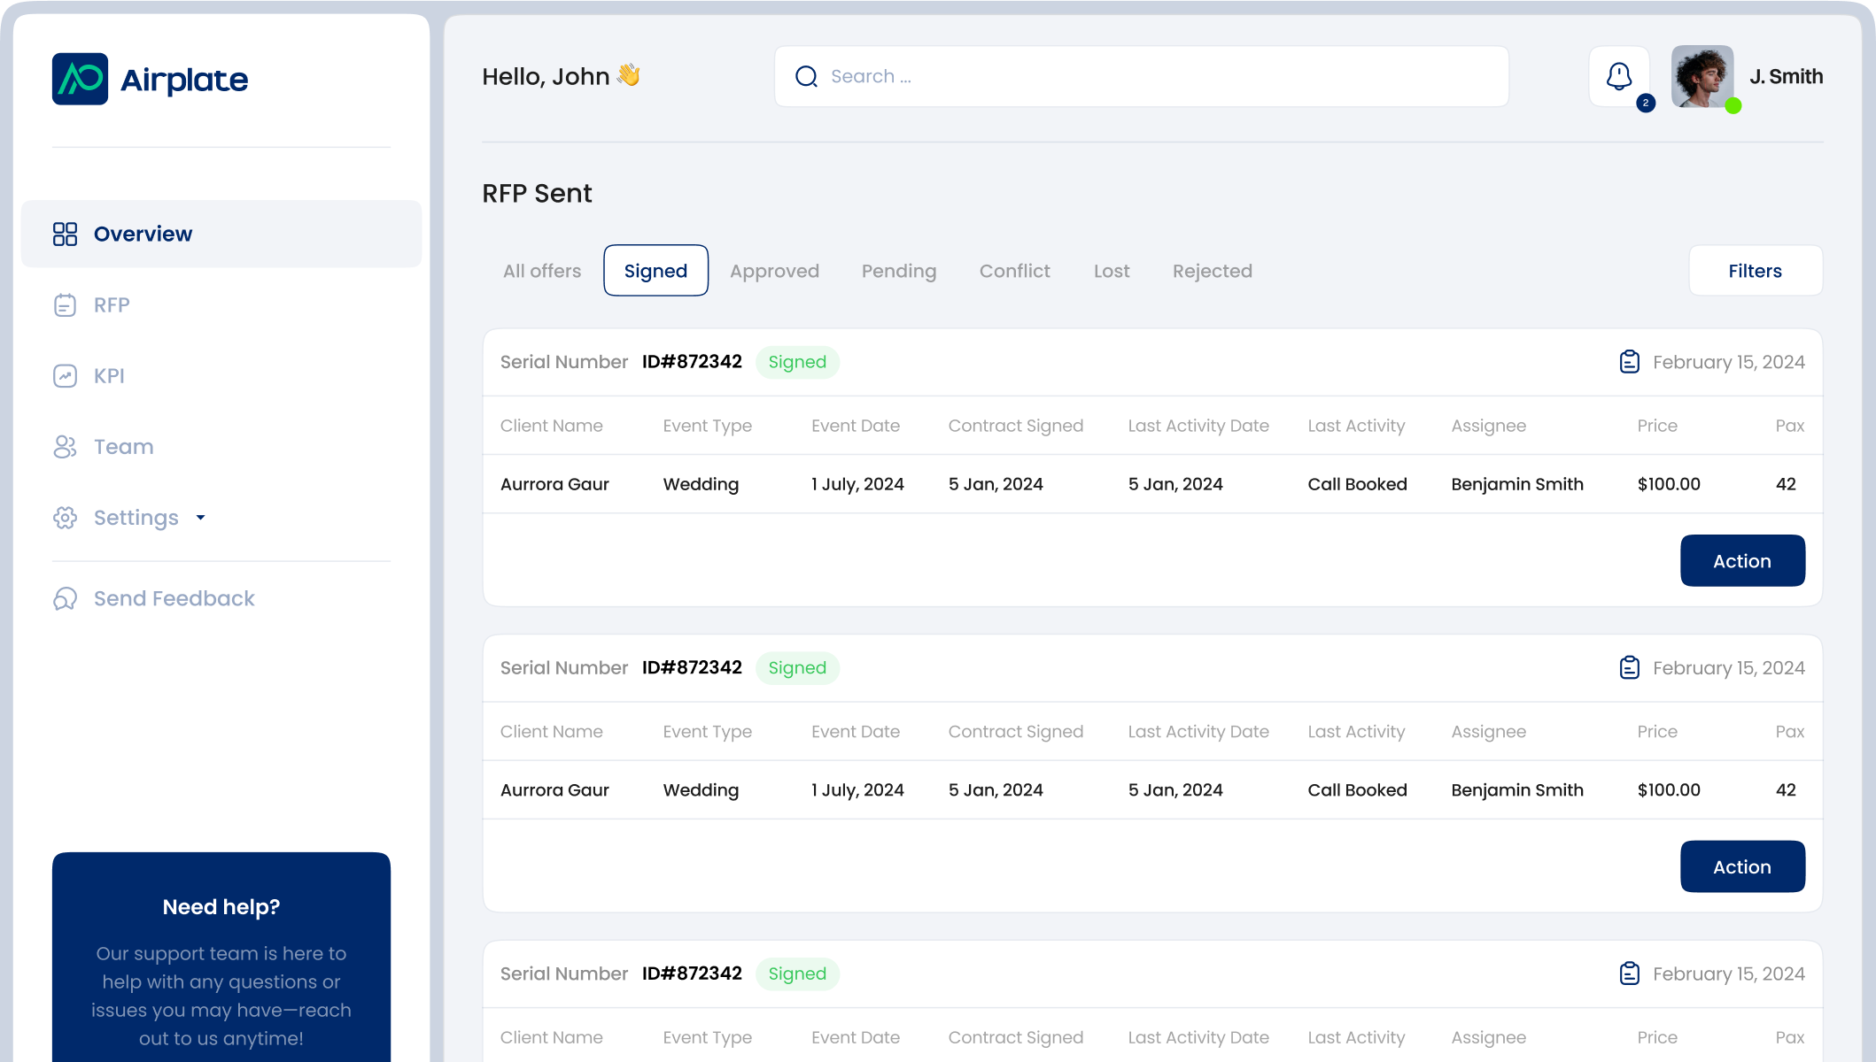
Task: Select Pending offer filter
Action: click(x=898, y=270)
